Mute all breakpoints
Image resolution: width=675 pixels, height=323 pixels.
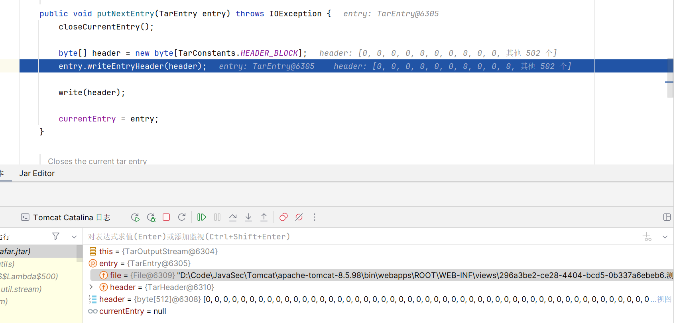[x=299, y=217]
